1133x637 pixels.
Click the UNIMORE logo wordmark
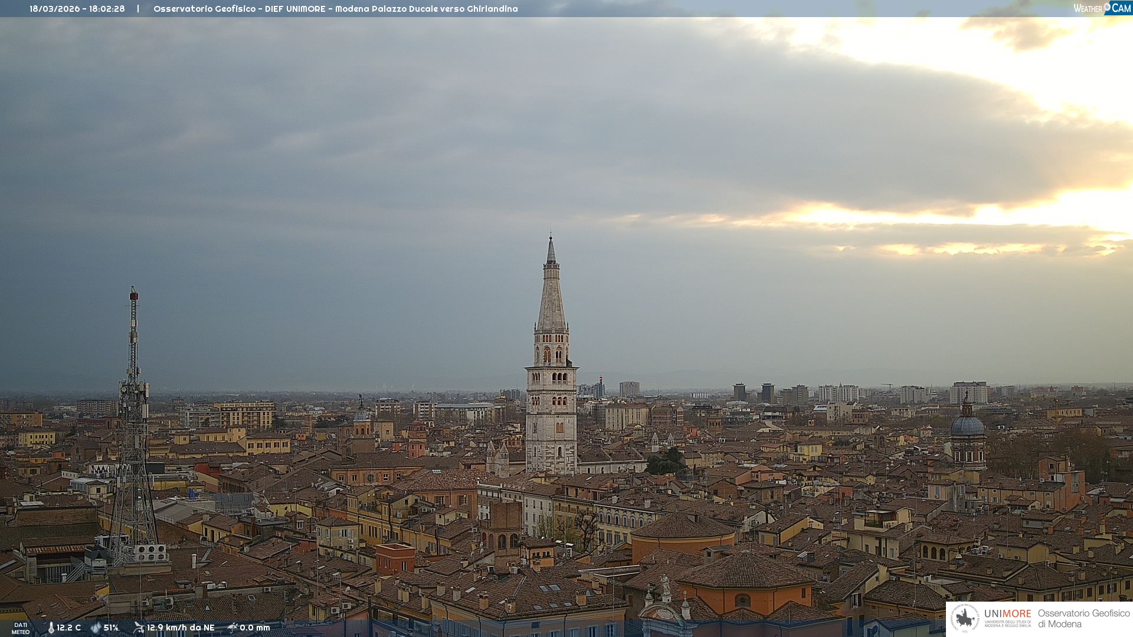1007,613
